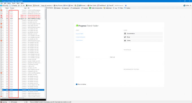Click the comment bubble icon

click(10, 6)
